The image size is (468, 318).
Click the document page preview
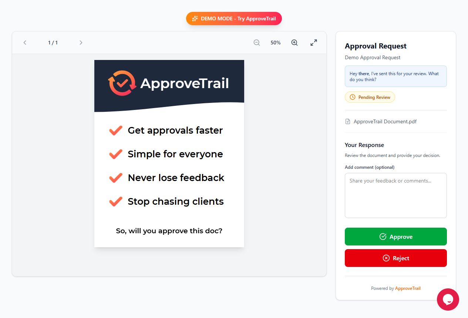pos(169,154)
